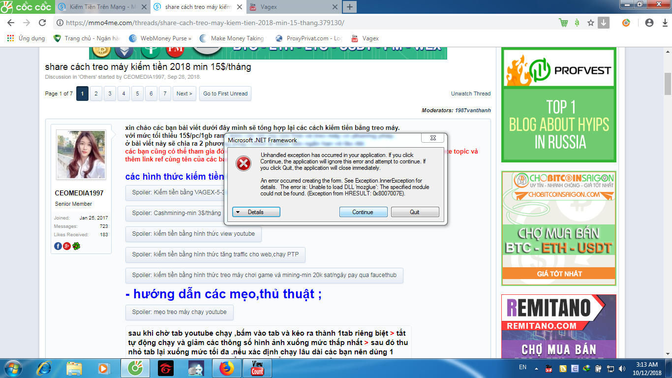Open the Windows Start menu
The width and height of the screenshot is (672, 378).
point(13,368)
